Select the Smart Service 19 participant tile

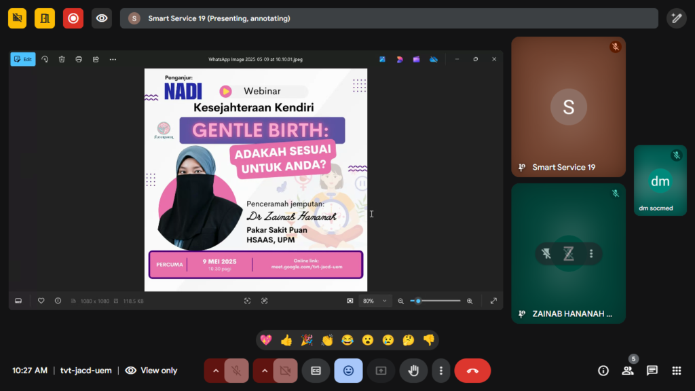(568, 107)
